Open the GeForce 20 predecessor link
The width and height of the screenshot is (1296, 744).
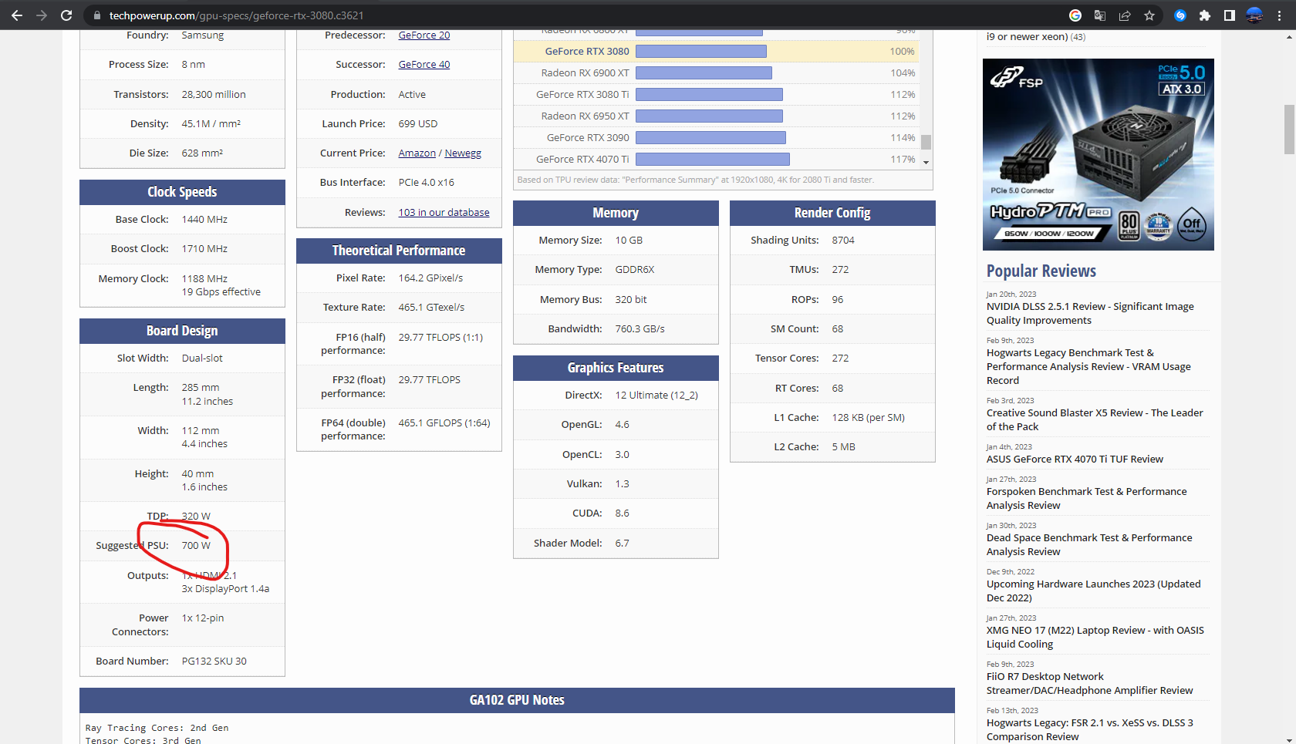424,35
